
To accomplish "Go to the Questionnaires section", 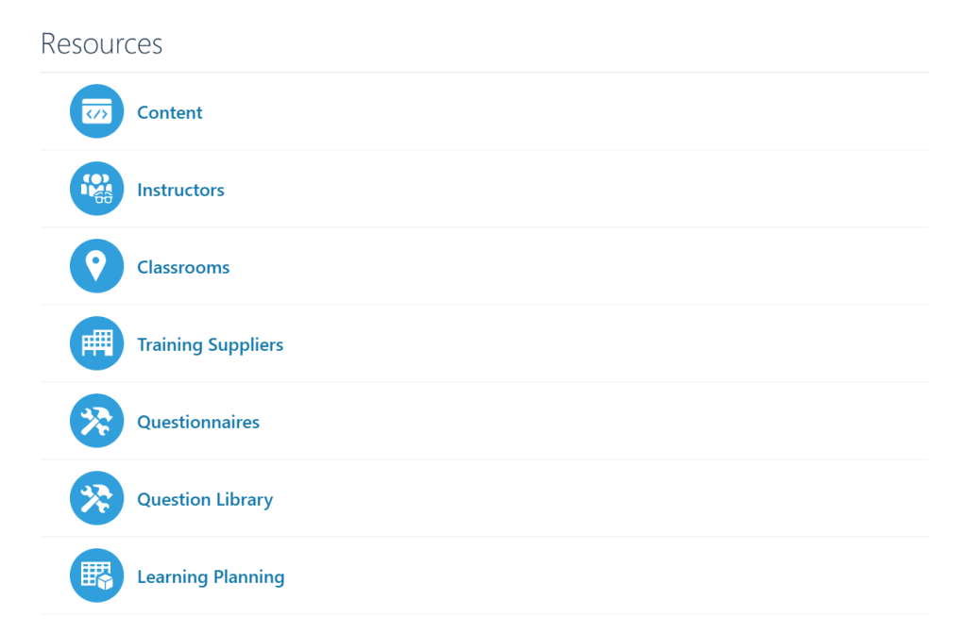I will click(x=198, y=422).
